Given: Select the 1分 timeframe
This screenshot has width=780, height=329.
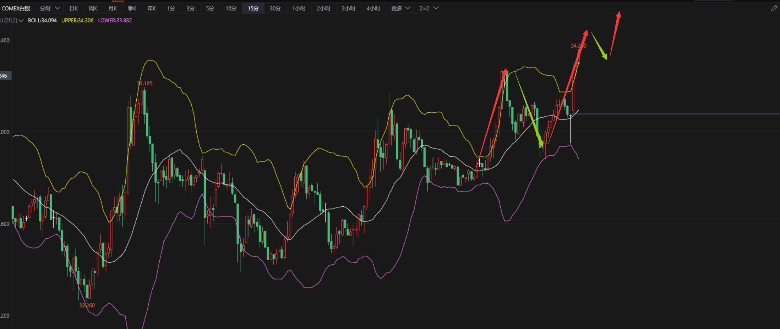Looking at the screenshot, I should (171, 8).
